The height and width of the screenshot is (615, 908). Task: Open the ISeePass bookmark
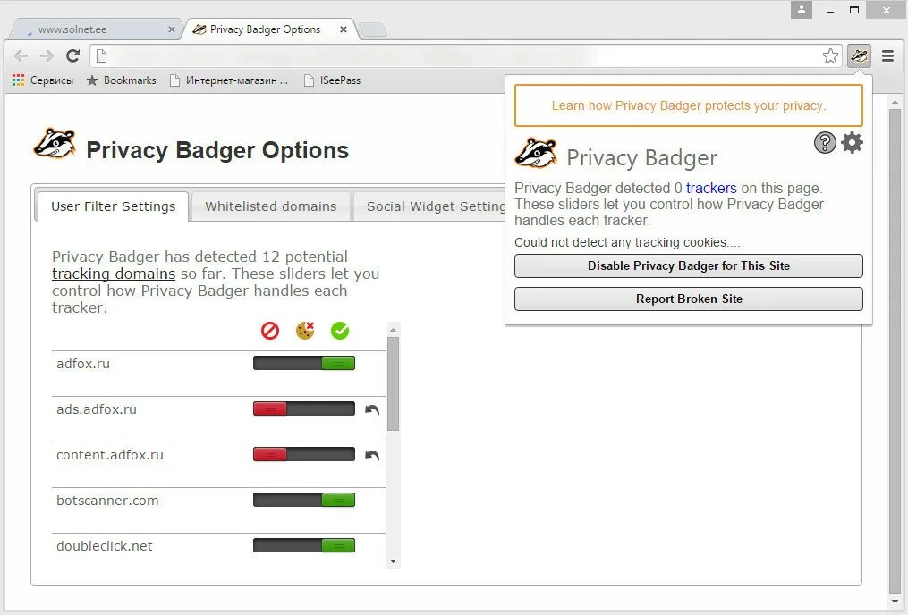click(x=333, y=80)
